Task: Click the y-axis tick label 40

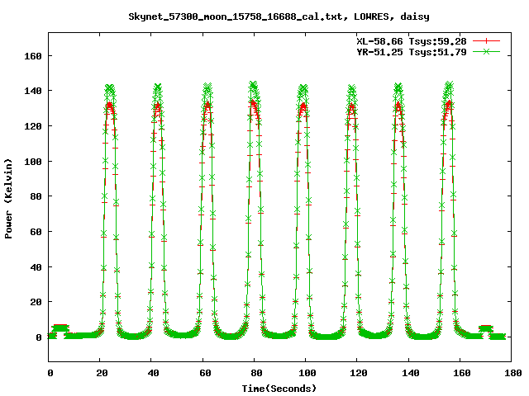Action: (36, 267)
